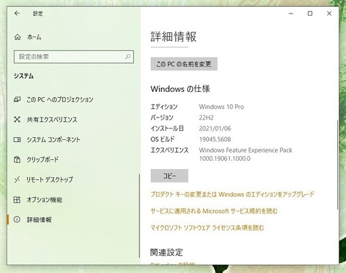Read Microsoft サービス規約 link
The height and width of the screenshot is (273, 346).
(214, 211)
